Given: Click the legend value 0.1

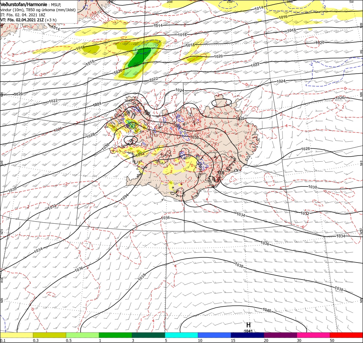Looking at the screenshot, I should [3, 340].
